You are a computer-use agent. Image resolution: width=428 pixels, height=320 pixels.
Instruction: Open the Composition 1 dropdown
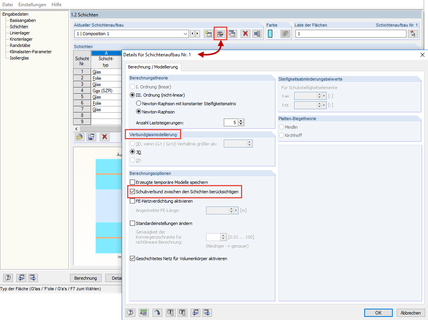click(185, 34)
